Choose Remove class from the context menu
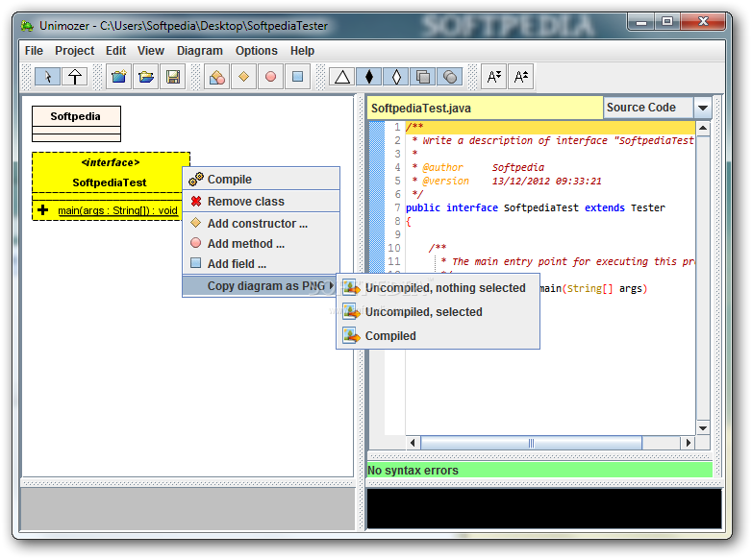752x559 pixels. pyautogui.click(x=261, y=201)
